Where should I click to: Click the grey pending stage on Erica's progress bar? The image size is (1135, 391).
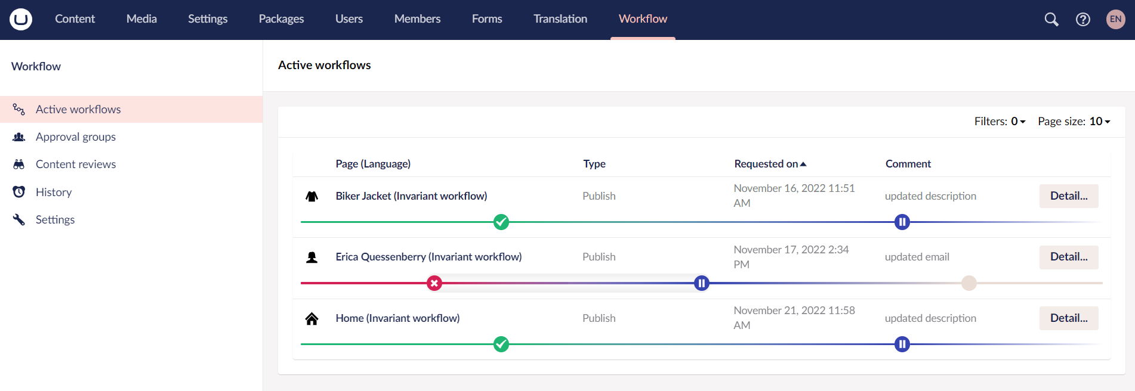tap(969, 283)
